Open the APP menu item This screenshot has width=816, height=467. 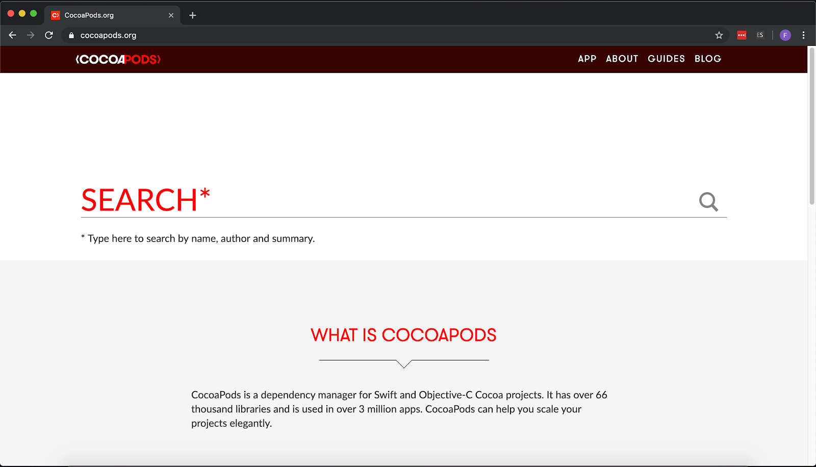(x=587, y=59)
